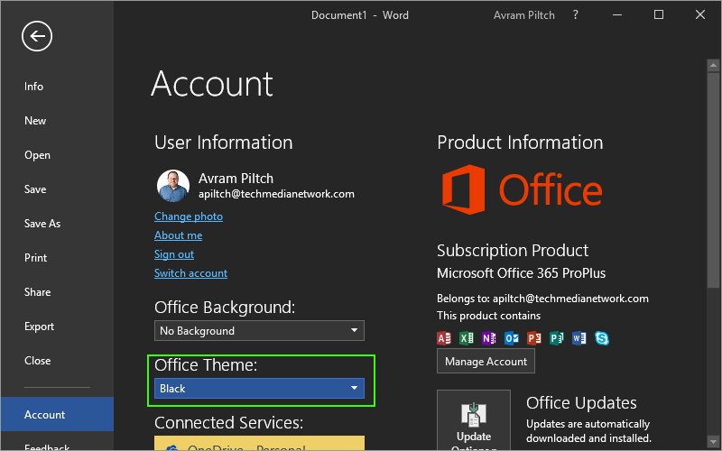
Task: Click the apiltch@techmedianetwork.com email under user name
Action: [276, 194]
